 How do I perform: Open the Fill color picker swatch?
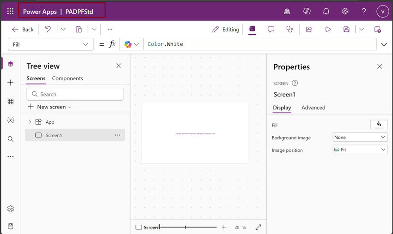(x=379, y=124)
